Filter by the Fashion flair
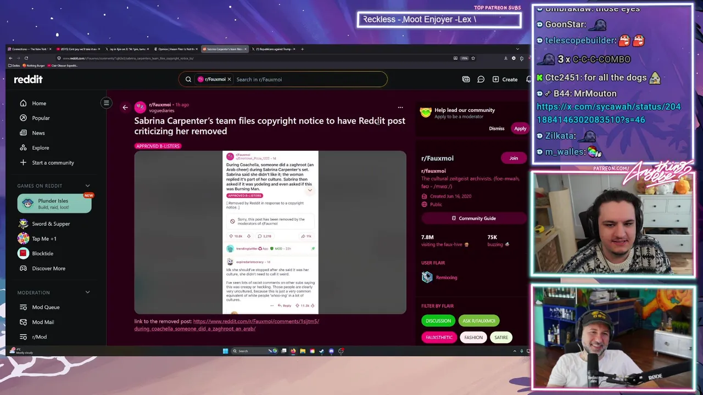This screenshot has width=703, height=395. (473, 337)
